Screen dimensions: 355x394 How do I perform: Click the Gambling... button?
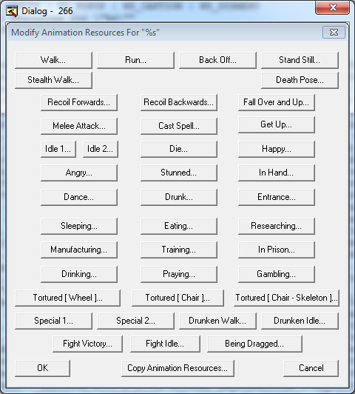coord(277,274)
